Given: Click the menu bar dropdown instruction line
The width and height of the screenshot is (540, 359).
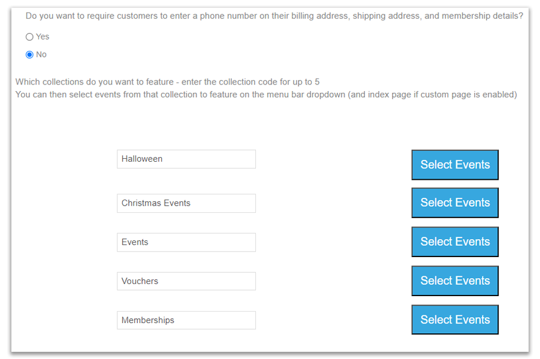Looking at the screenshot, I should tap(266, 95).
